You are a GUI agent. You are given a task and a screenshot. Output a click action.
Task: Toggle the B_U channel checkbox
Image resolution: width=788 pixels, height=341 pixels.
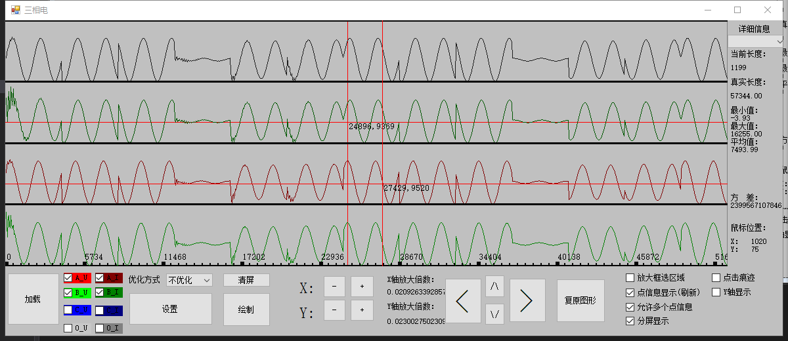(68, 292)
